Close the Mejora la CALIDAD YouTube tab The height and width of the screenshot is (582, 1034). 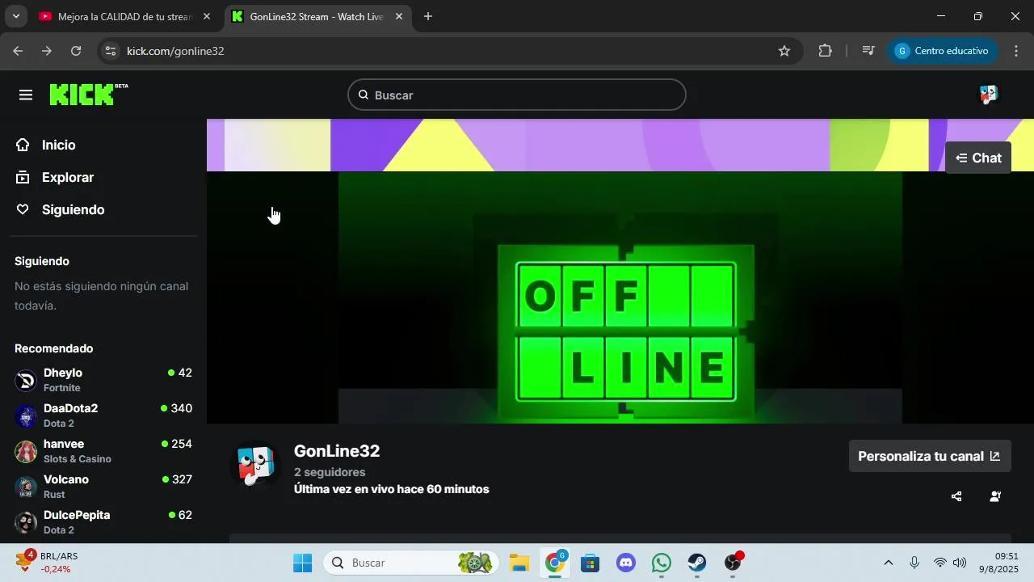[x=207, y=16]
